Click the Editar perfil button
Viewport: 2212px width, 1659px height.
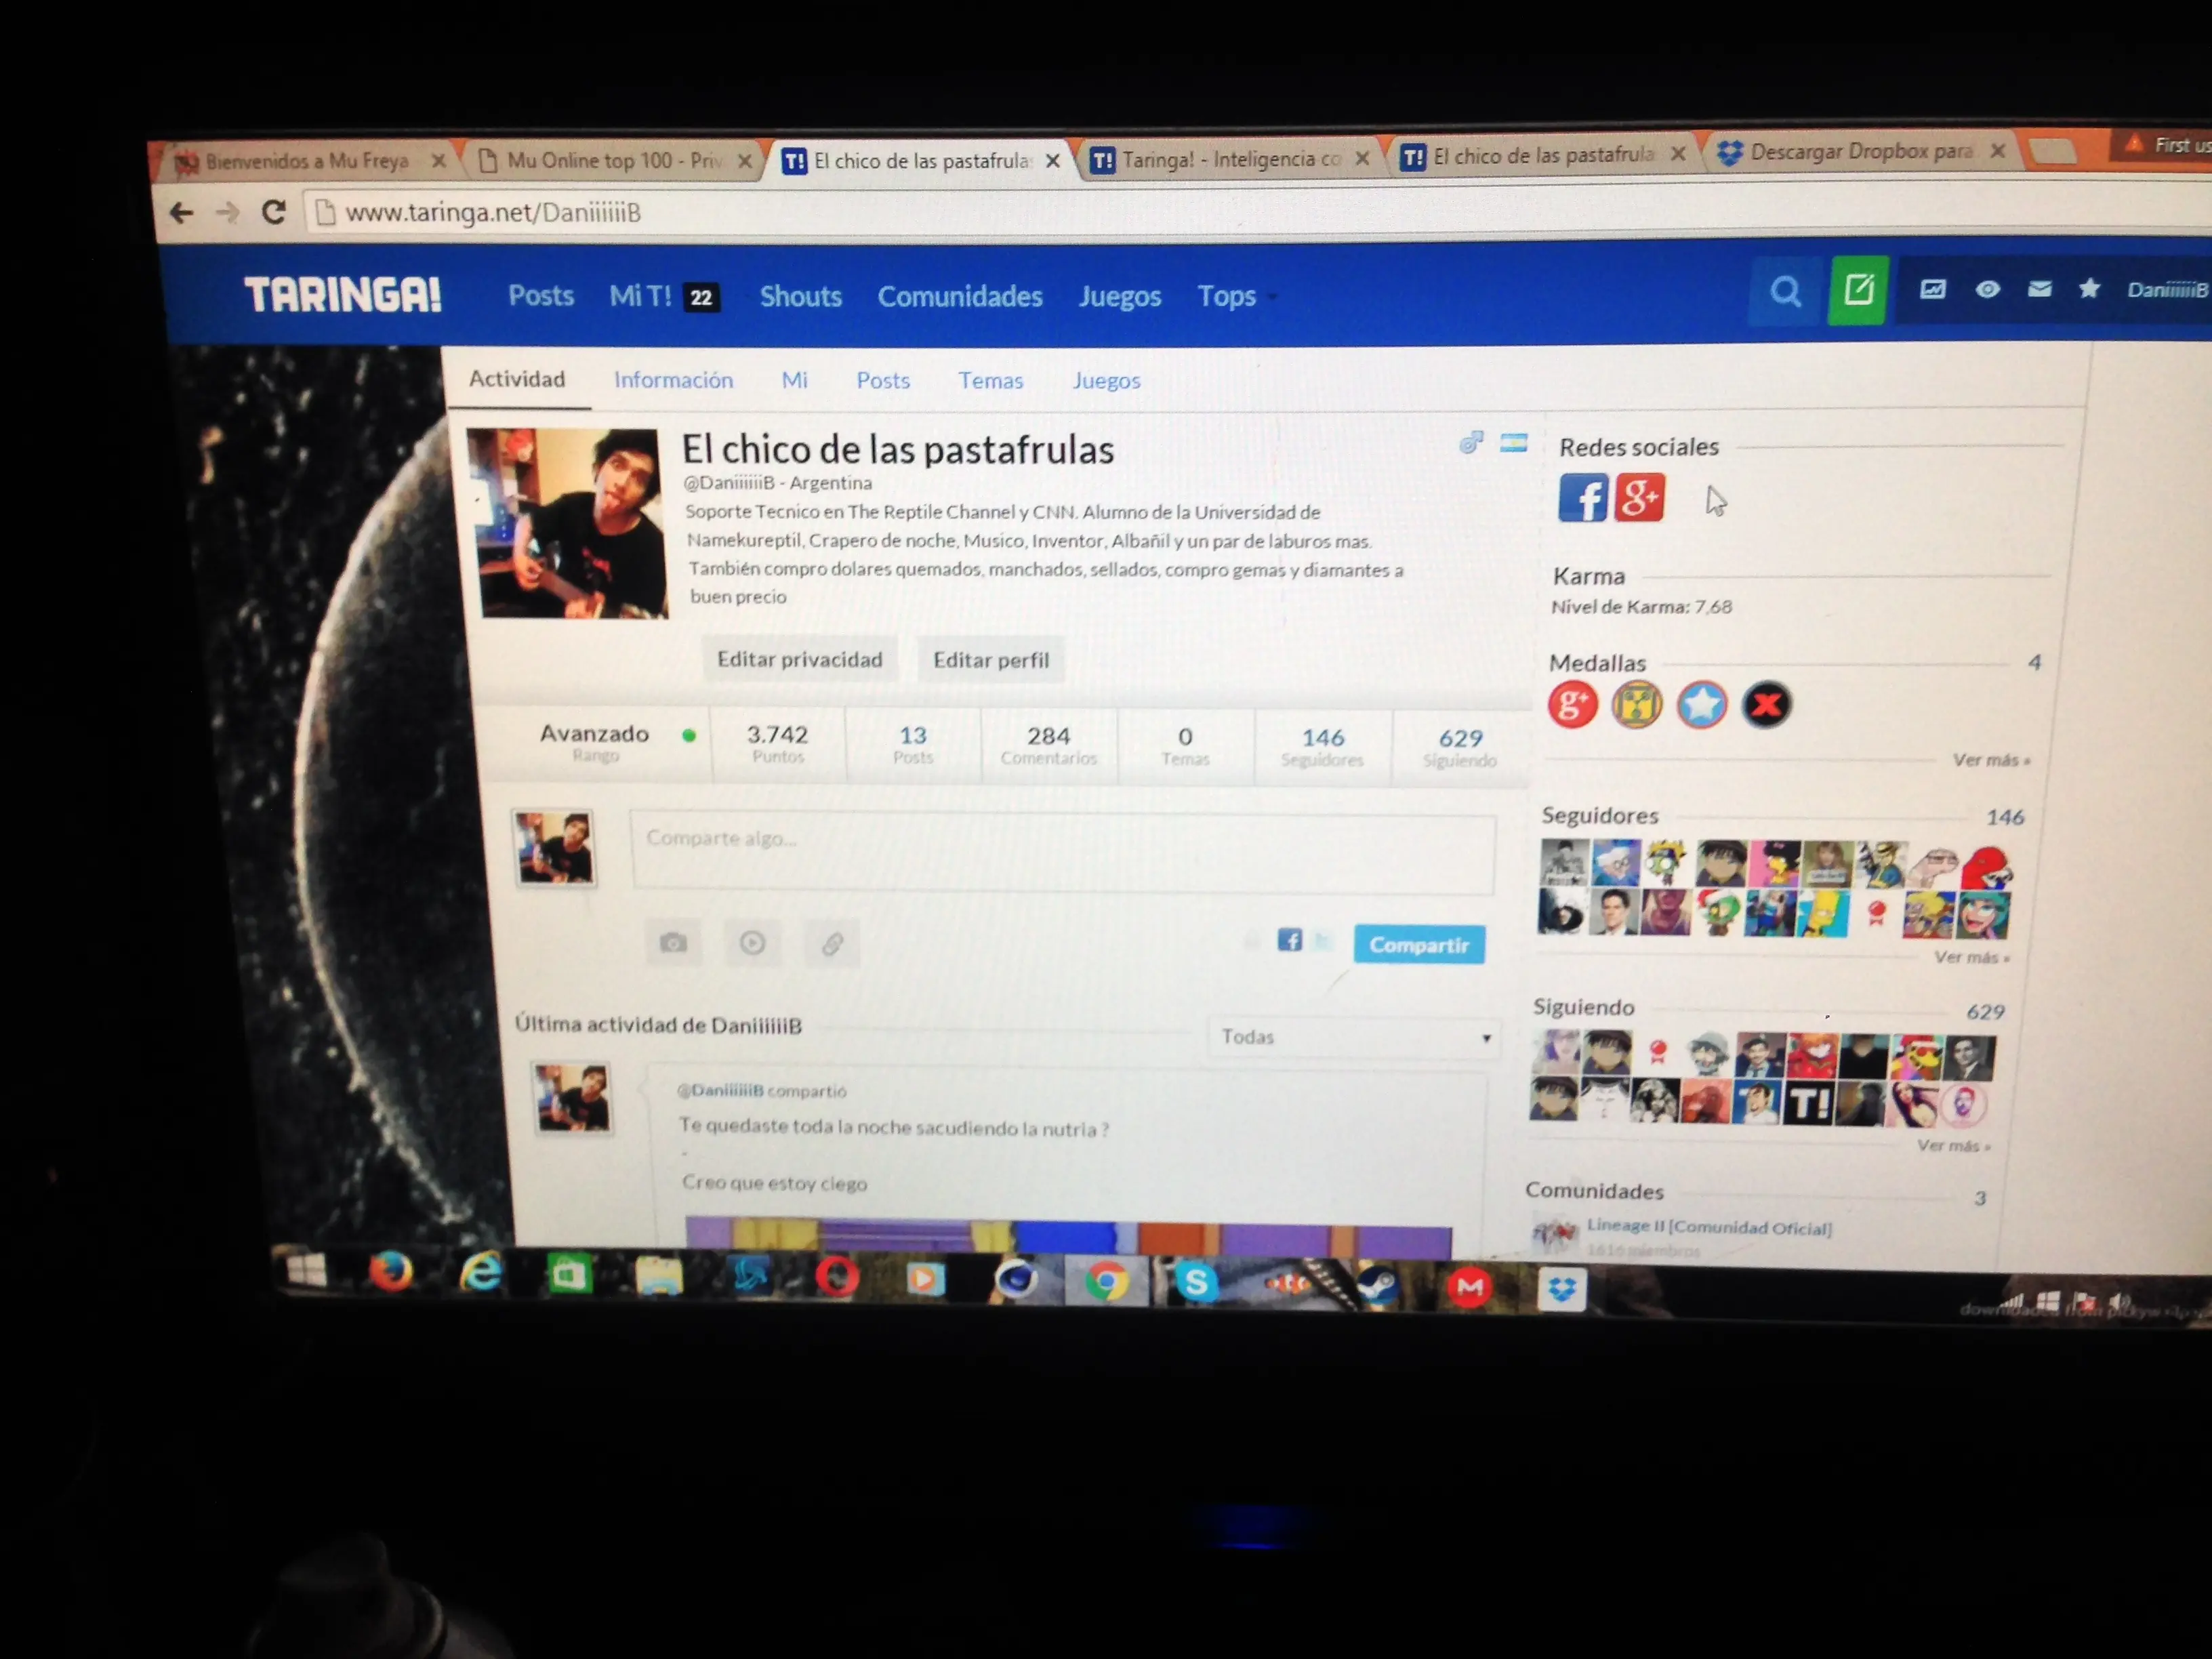991,660
